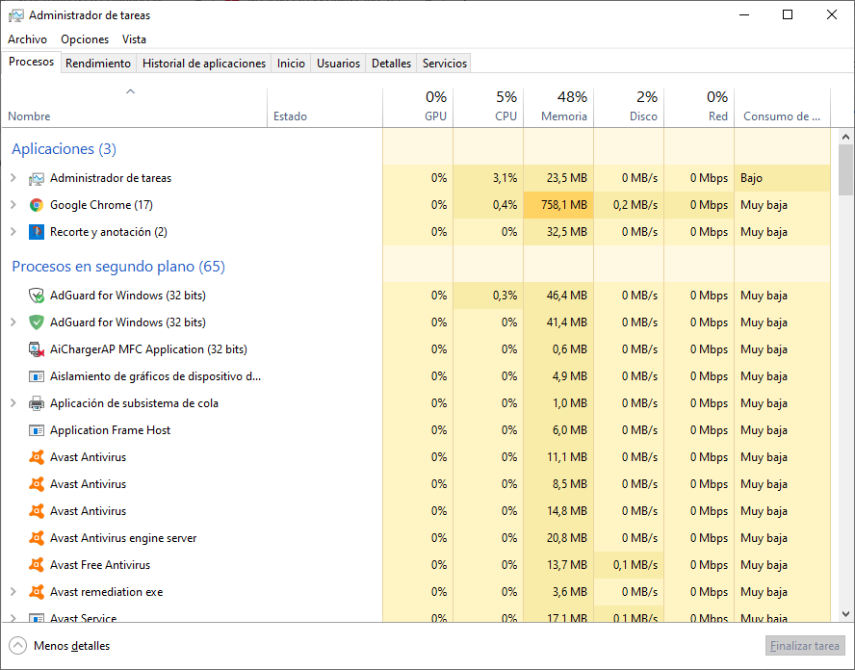Click the circled arrow next to Menos detalles
Screen dimensions: 855x670
point(17,646)
